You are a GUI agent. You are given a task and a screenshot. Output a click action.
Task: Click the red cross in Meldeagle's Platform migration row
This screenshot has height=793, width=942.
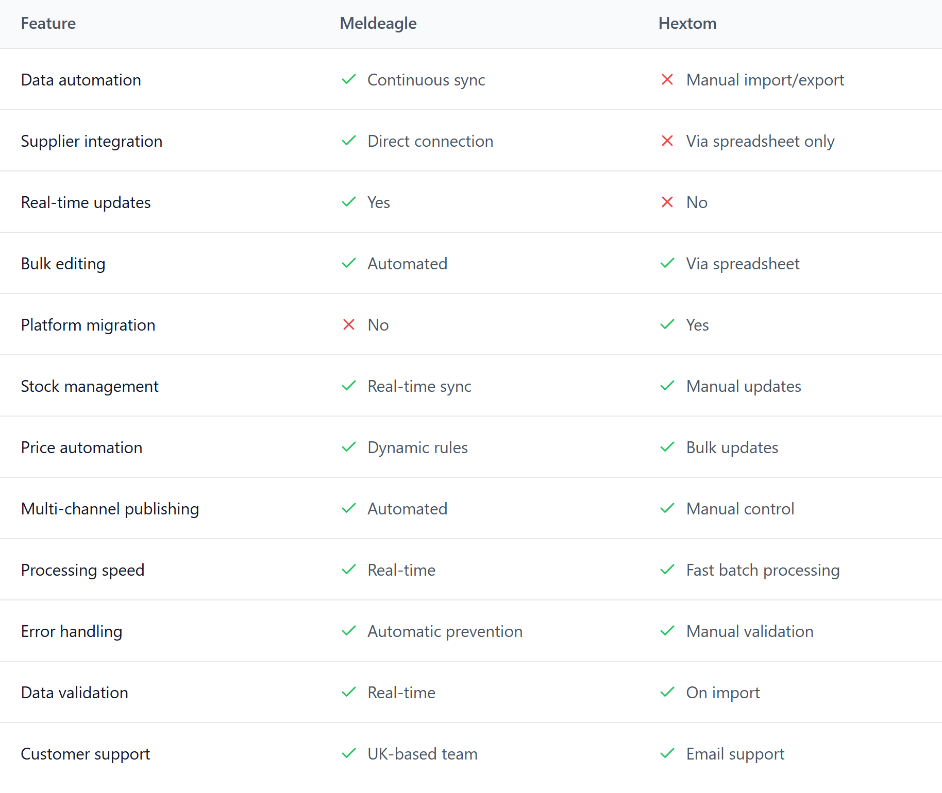pos(349,324)
